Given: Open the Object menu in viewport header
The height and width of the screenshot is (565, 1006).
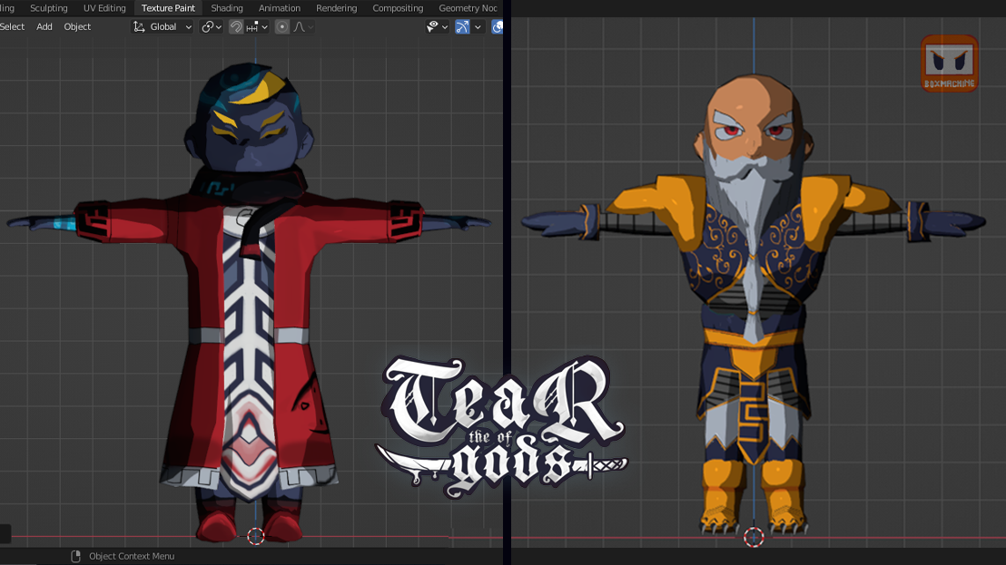Looking at the screenshot, I should coord(77,27).
